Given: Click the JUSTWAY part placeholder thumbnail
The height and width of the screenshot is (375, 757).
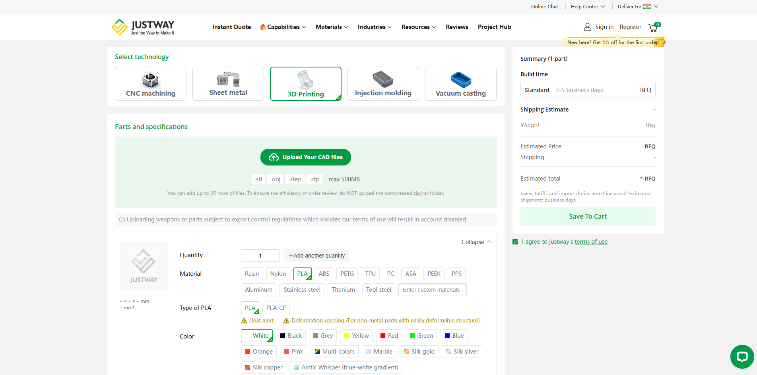Looking at the screenshot, I should click(144, 266).
